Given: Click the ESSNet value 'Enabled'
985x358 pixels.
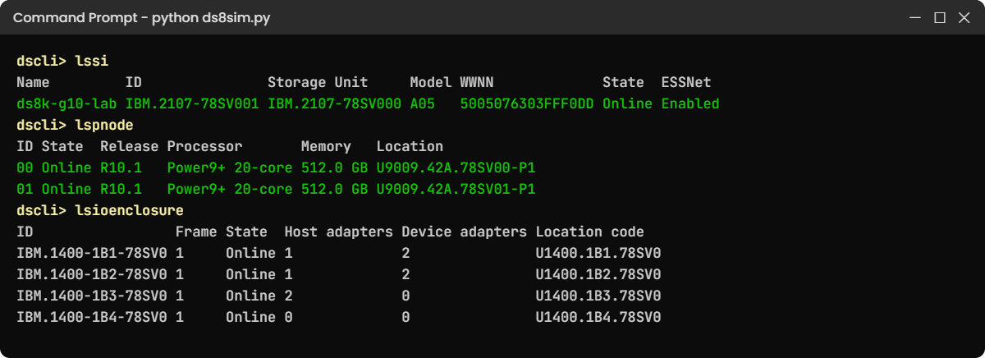Looking at the screenshot, I should tap(690, 104).
